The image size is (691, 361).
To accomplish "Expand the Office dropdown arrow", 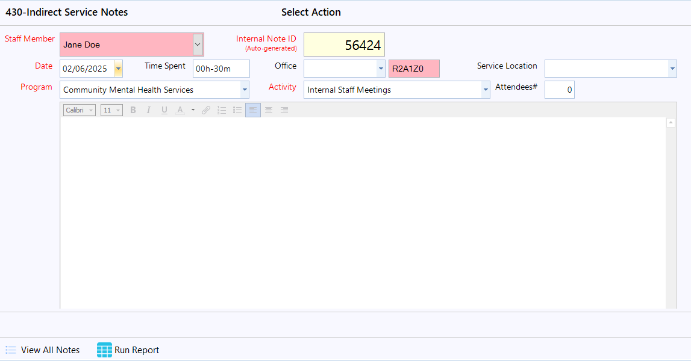I will [x=381, y=69].
